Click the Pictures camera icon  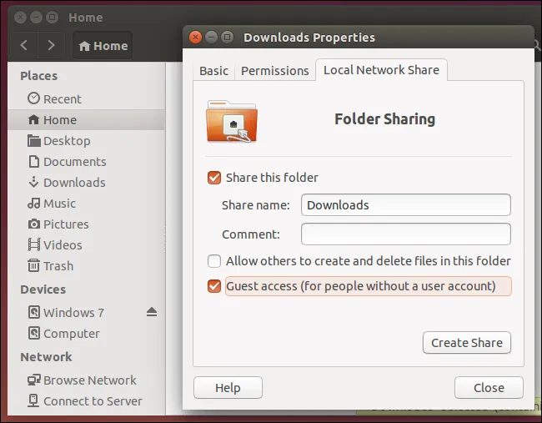33,224
